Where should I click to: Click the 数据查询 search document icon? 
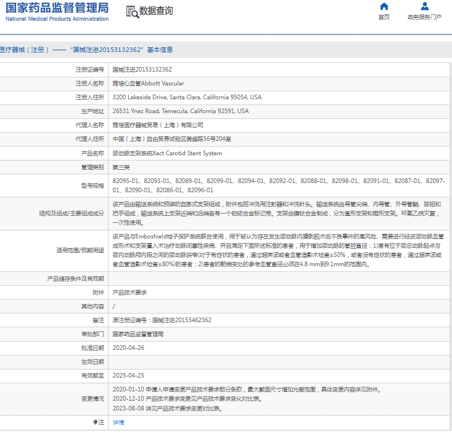[x=132, y=12]
